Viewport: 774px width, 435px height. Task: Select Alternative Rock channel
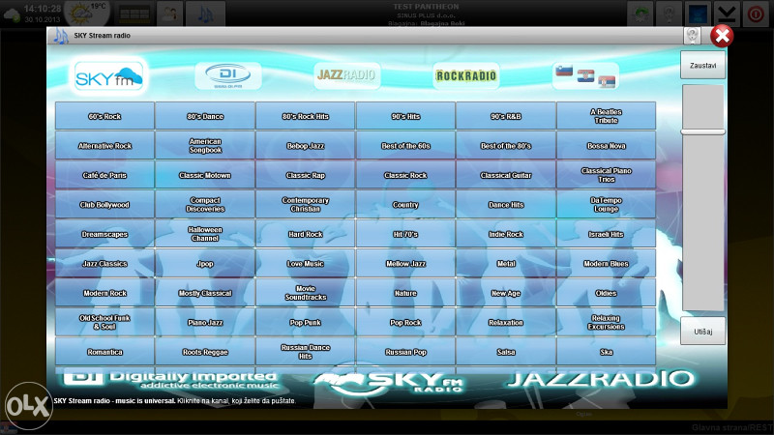point(104,146)
